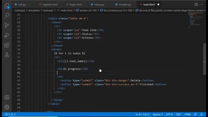Open the Search view
Viewport: 208px width, 117px height.
7,15
